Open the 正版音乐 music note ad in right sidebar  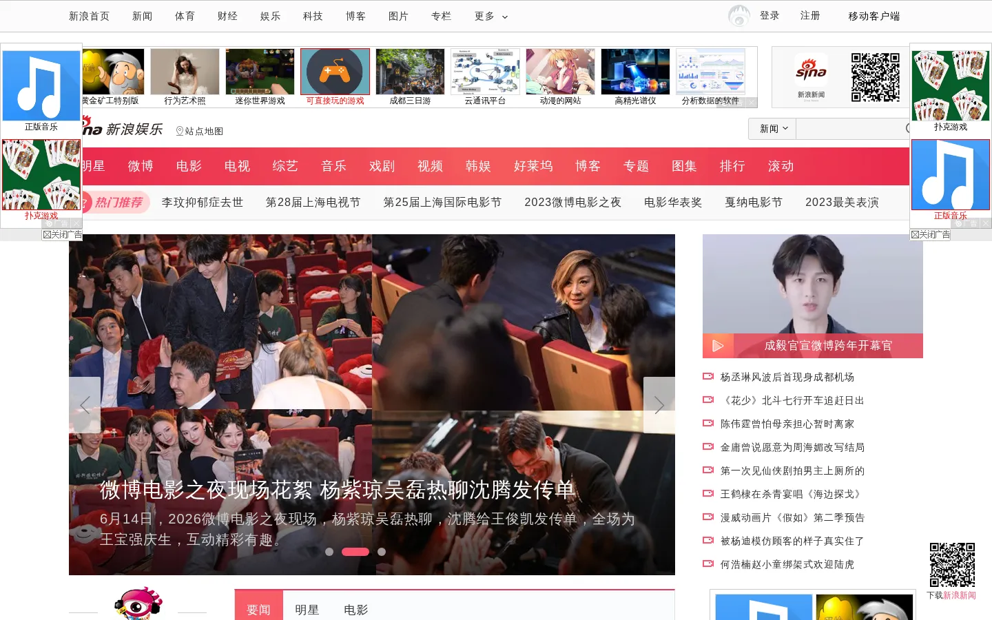click(951, 174)
